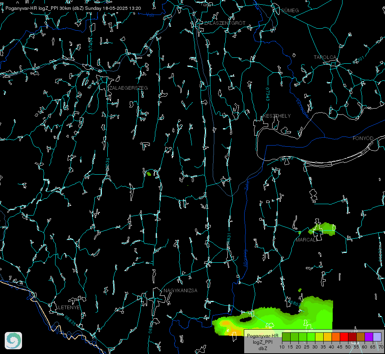The height and width of the screenshot is (354, 385).
Task: Click the TAPOLCA city label
Action: coord(325,57)
